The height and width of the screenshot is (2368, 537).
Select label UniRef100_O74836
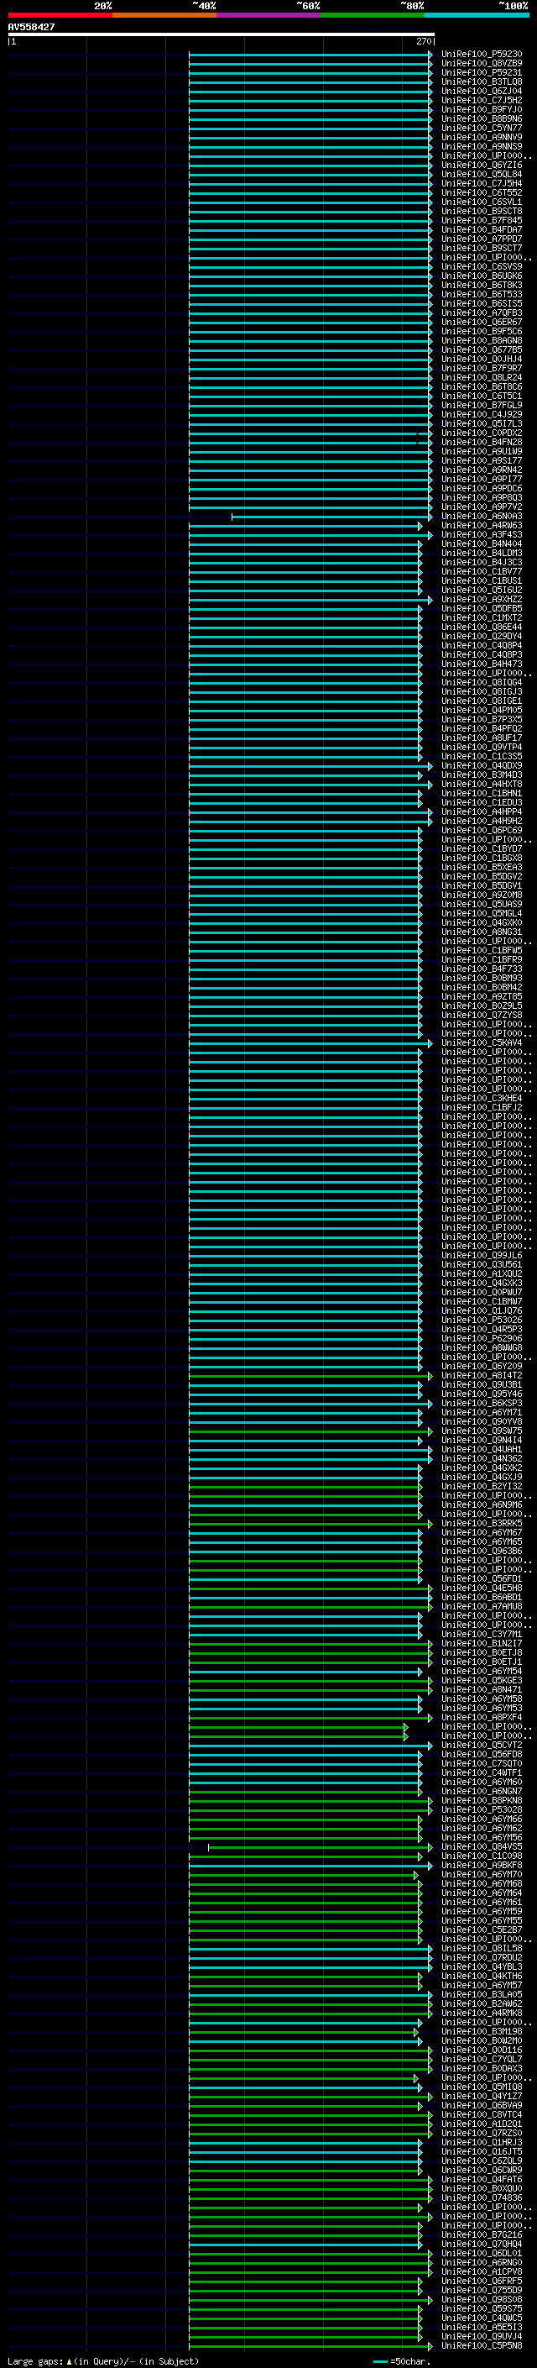point(482,2197)
